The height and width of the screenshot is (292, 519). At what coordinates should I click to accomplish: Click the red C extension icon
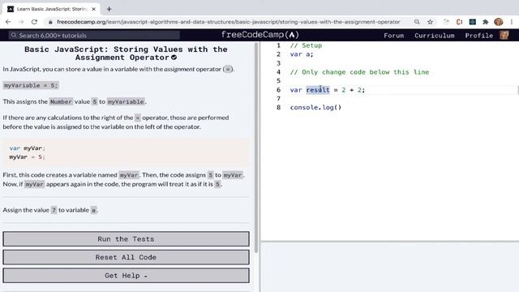pos(459,22)
